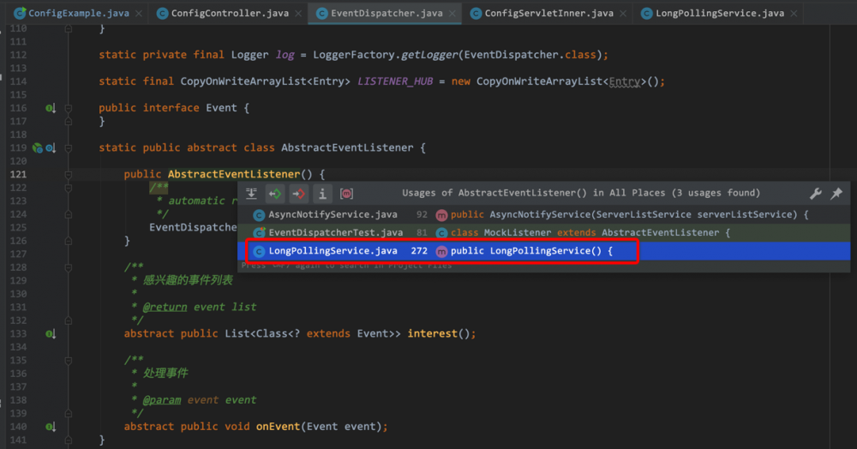Toggle the show write access filter
857x449 pixels.
click(298, 194)
